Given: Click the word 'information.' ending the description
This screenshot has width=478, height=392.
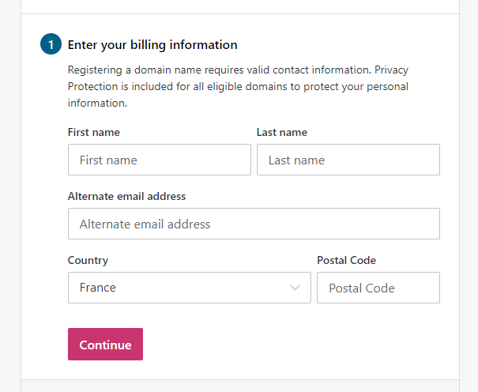Looking at the screenshot, I should (x=97, y=103).
